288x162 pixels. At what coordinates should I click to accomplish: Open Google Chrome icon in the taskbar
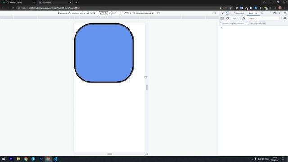[x=26, y=159]
